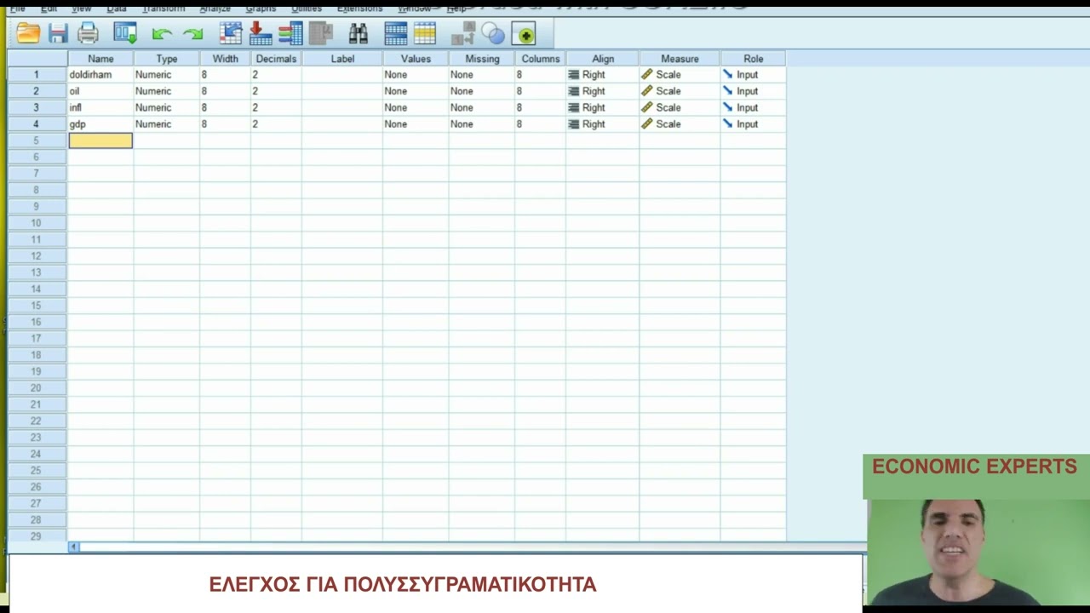This screenshot has width=1090, height=613.
Task: Click the ruler Scale icon for infl
Action: coord(647,107)
